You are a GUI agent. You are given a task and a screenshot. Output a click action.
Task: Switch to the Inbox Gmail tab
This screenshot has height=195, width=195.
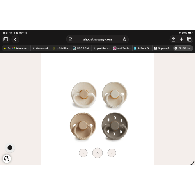tap(21, 48)
